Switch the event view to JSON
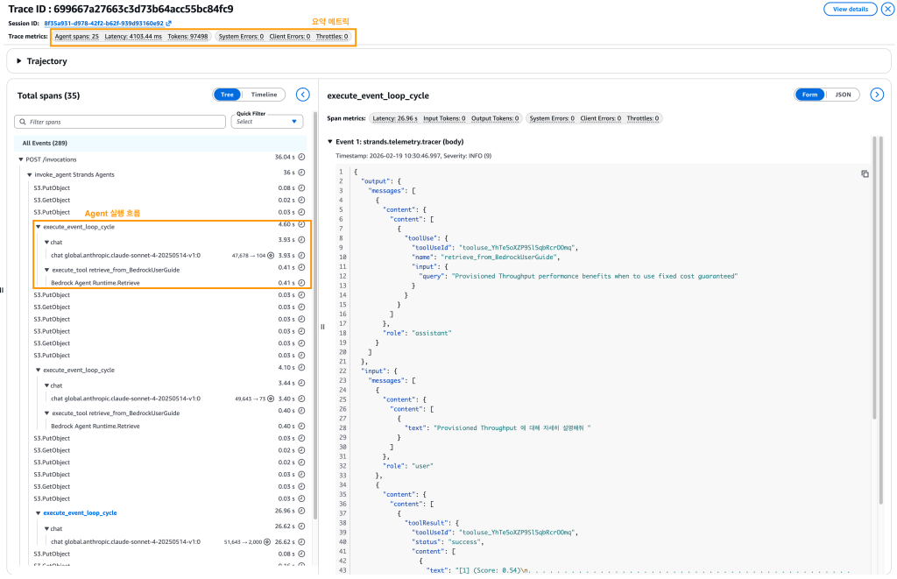Screen dimensions: 897x579 (x=843, y=95)
